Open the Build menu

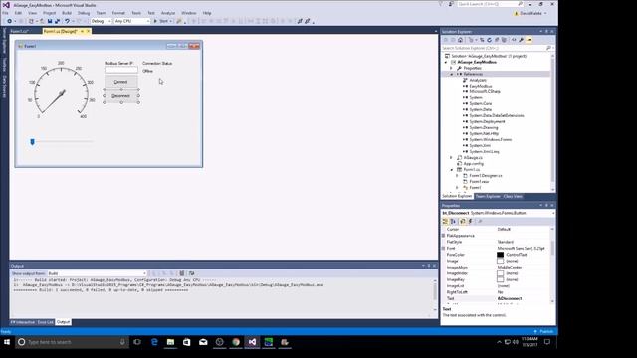coord(67,13)
